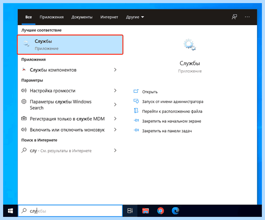Screen dimensions: 265x220
Task: Expand Включить или отключить монозвук chevron
Action: 115,129
